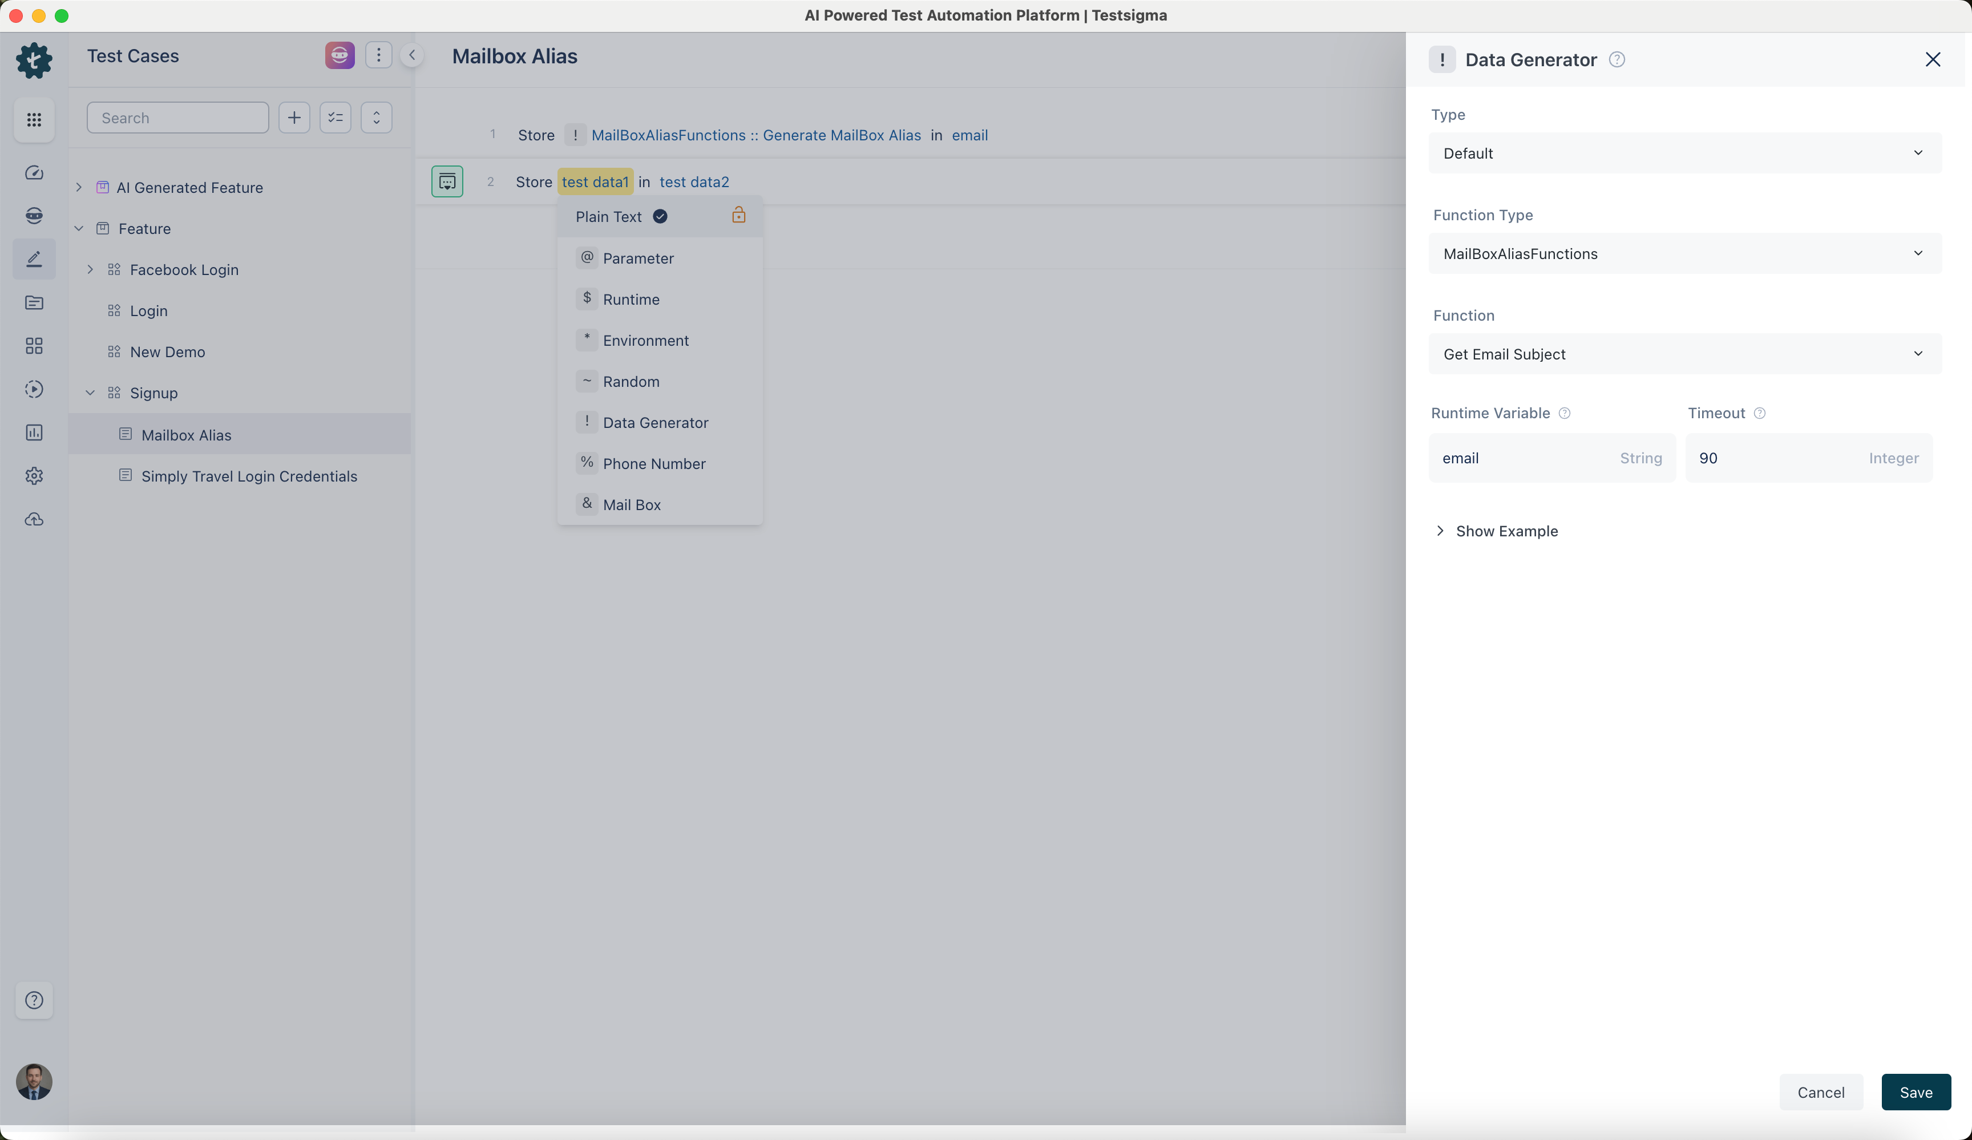Open the four-squares sidebar icon
1972x1140 pixels.
coord(34,346)
